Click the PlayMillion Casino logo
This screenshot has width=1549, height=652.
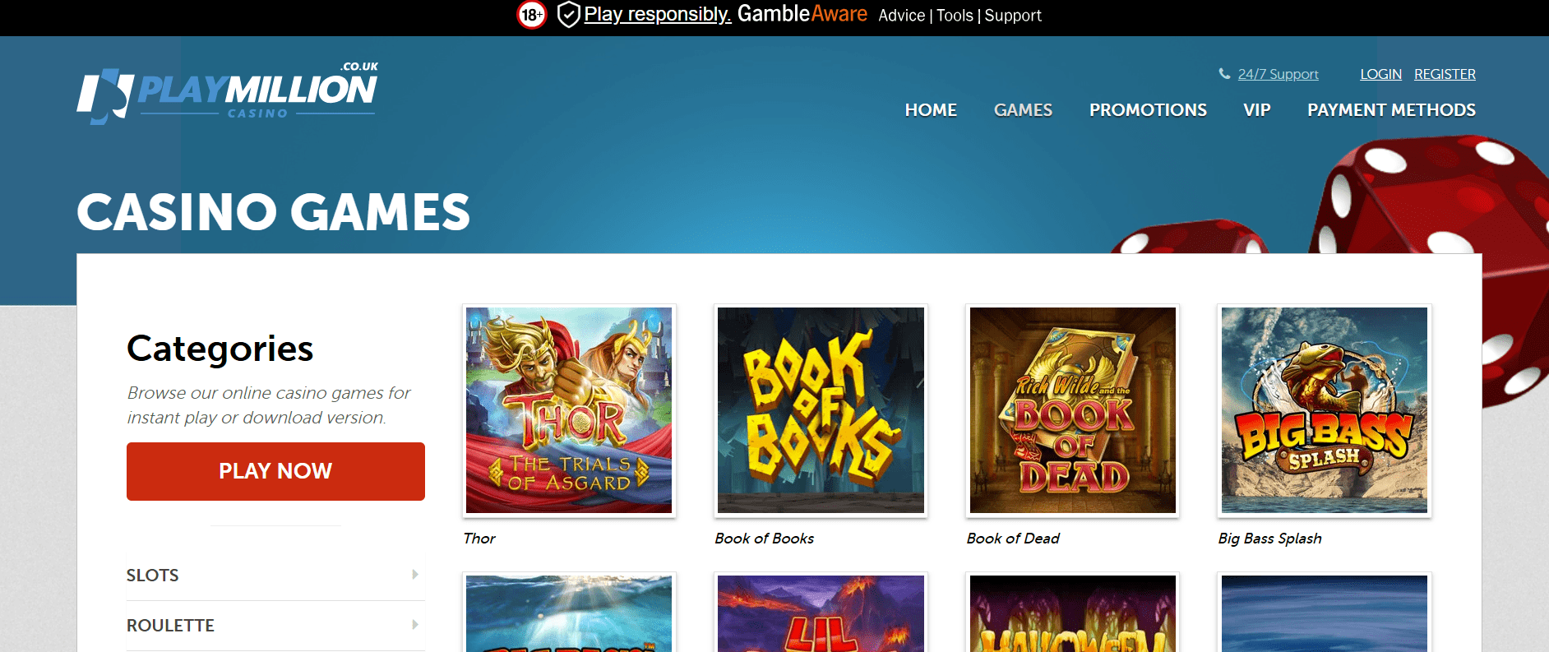tap(228, 93)
